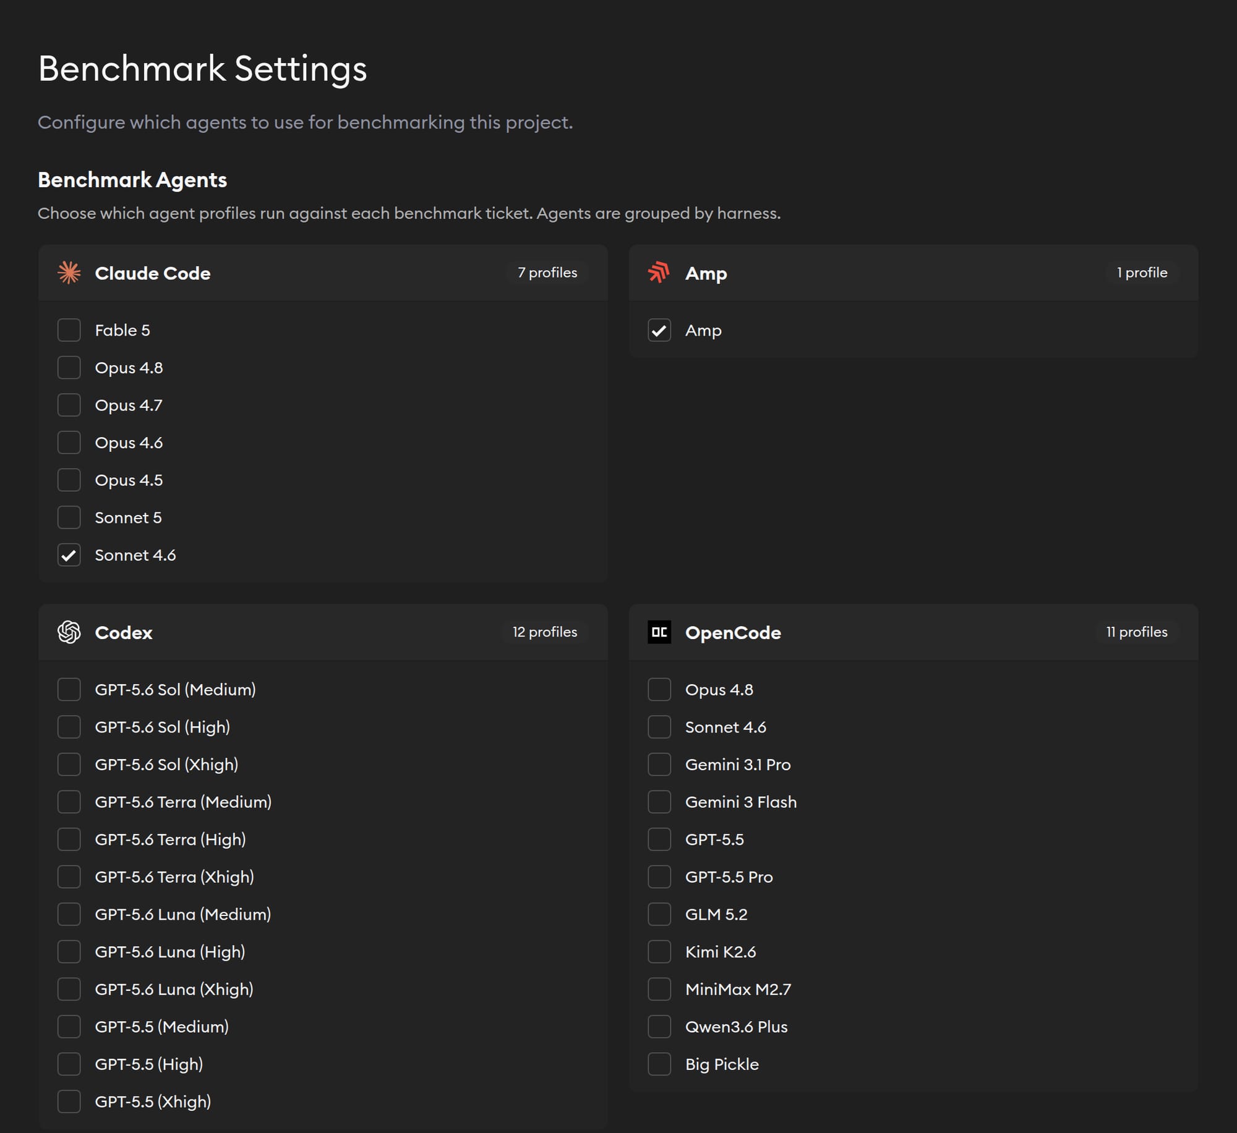Uncheck the Amp profile checkbox

click(x=659, y=330)
